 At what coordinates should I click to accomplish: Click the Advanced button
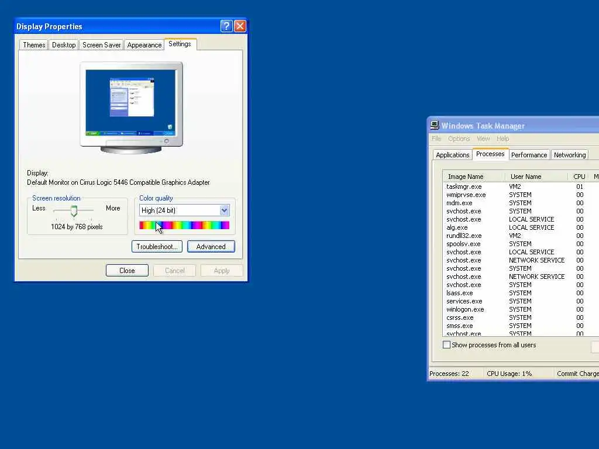click(211, 247)
